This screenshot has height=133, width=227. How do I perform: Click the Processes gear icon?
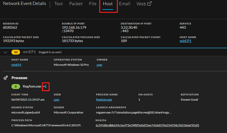point(5,78)
